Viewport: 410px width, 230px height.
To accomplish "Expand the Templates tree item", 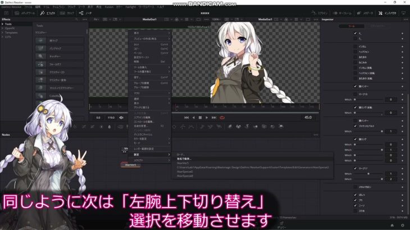I will click(x=2, y=33).
